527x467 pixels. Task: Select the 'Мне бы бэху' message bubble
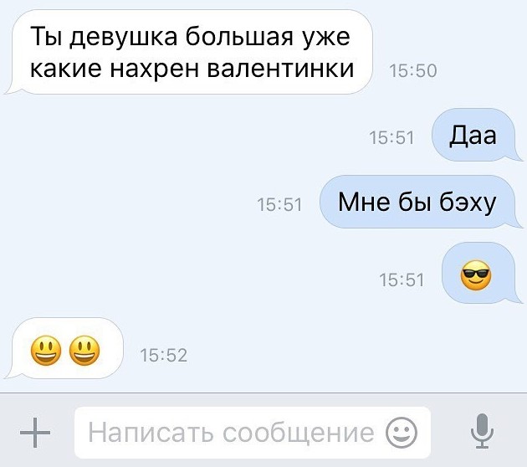[x=420, y=202]
